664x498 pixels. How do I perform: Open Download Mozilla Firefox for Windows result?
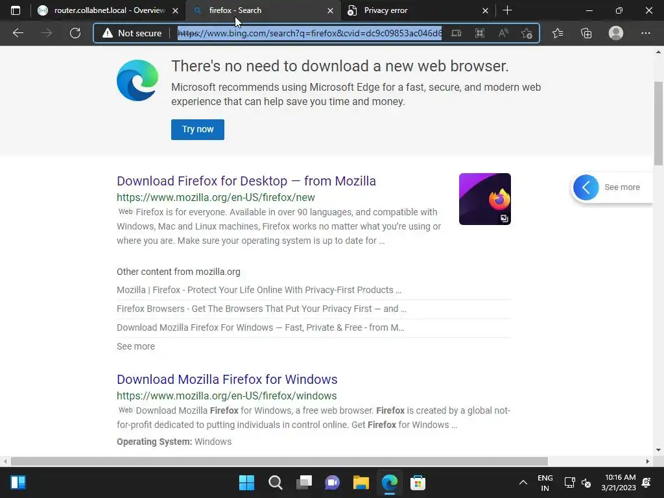tap(227, 379)
